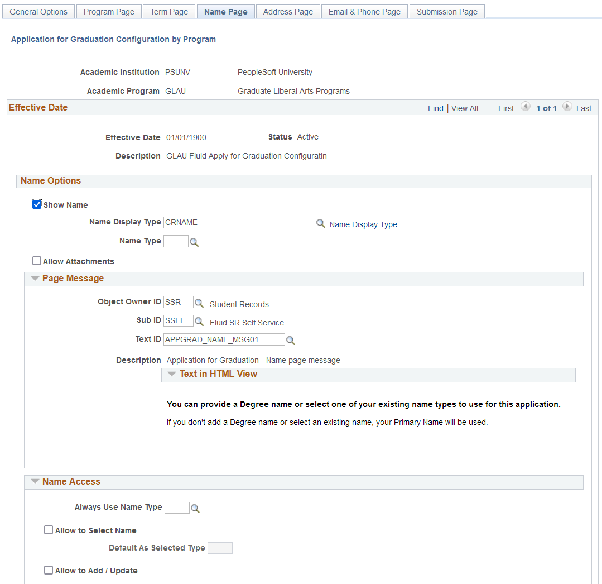
Task: Uncheck the Show Name checkbox
Action: (x=37, y=204)
